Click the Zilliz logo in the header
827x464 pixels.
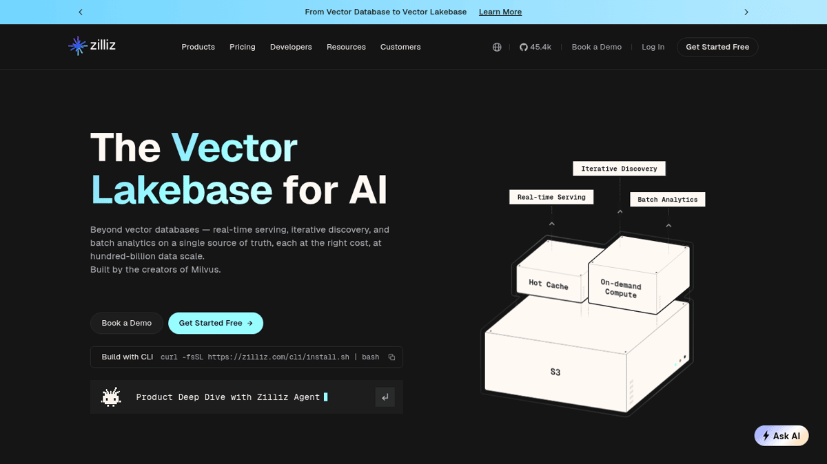92,46
